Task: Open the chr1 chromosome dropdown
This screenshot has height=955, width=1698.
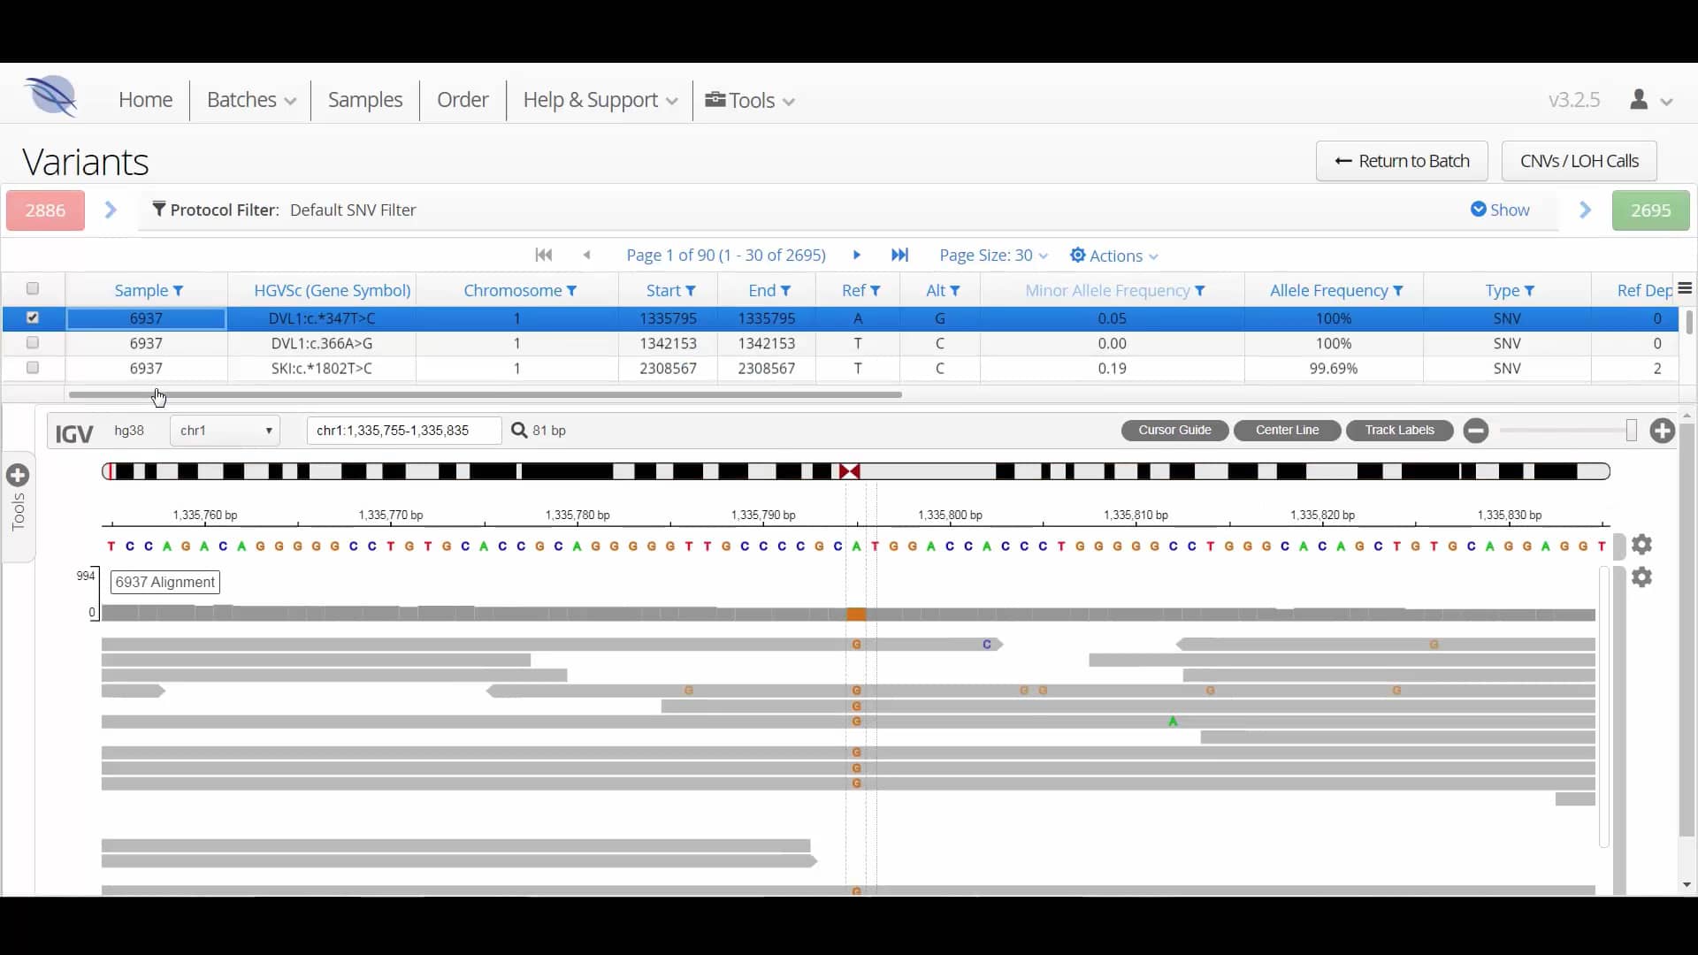Action: click(226, 431)
